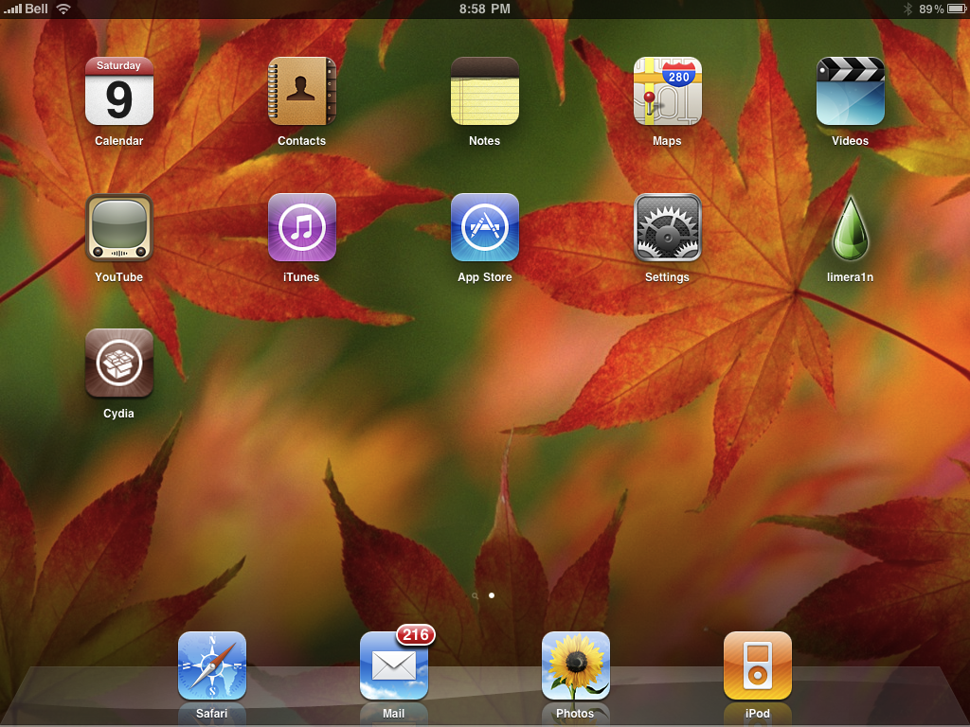The image size is (970, 727).
Task: Tap the Spotlight search page indicator
Action: 475,596
